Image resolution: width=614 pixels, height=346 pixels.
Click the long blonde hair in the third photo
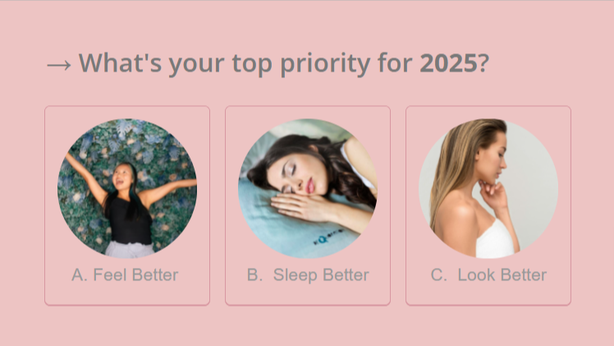pos(454,164)
